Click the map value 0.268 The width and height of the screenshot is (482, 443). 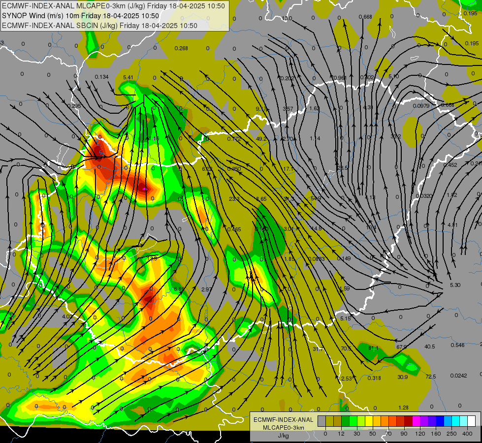click(x=181, y=48)
